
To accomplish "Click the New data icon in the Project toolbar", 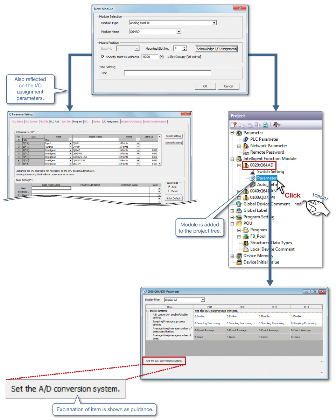I will coord(233,125).
